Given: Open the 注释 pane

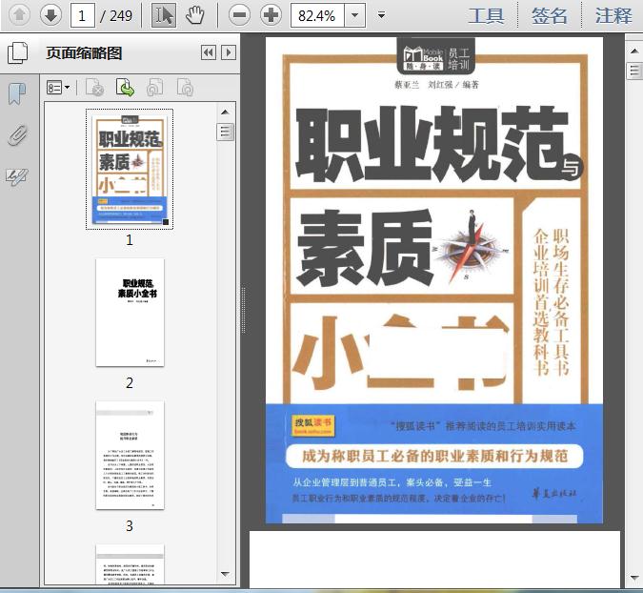Looking at the screenshot, I should [x=613, y=16].
